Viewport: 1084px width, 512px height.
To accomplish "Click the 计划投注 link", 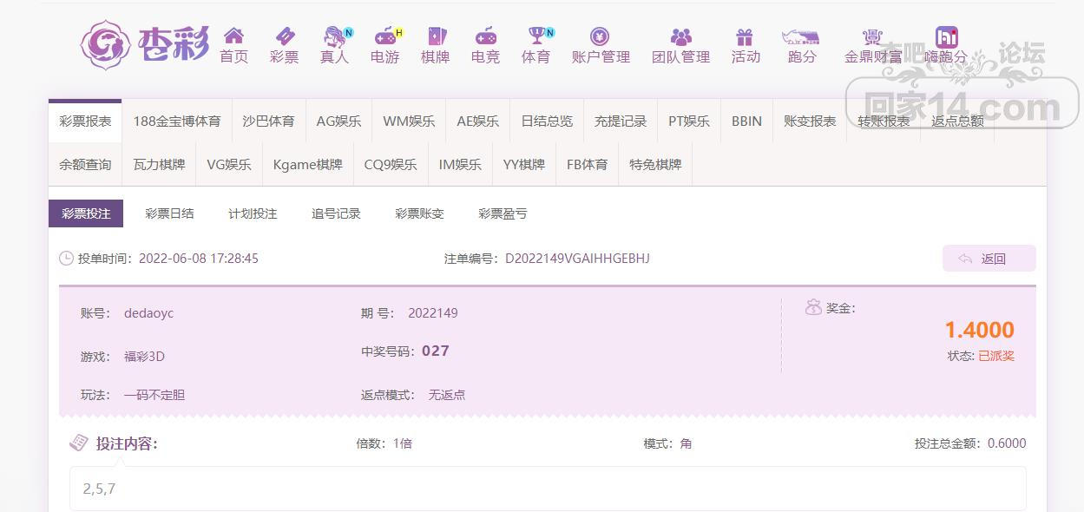I will [x=253, y=213].
